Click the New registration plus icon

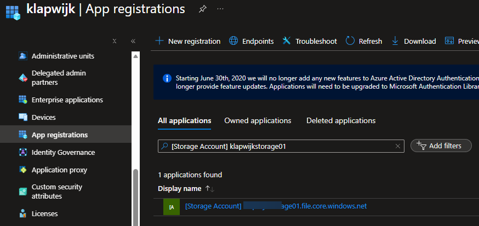click(x=159, y=41)
